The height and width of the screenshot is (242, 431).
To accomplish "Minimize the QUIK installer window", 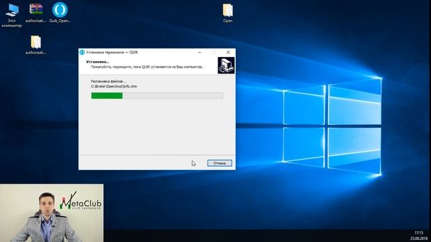I will tap(199, 52).
